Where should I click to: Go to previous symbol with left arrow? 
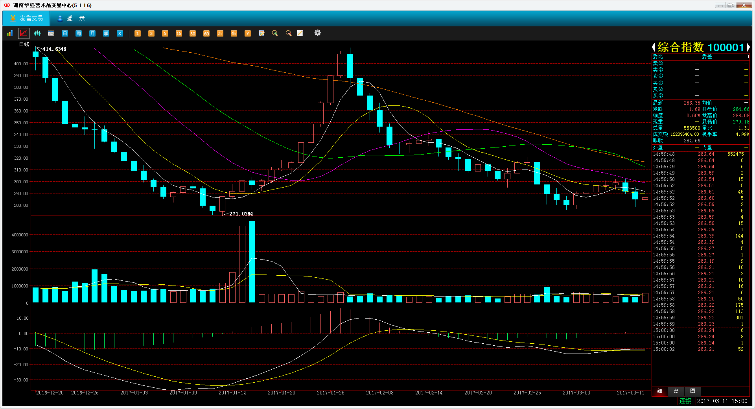pyautogui.click(x=654, y=48)
